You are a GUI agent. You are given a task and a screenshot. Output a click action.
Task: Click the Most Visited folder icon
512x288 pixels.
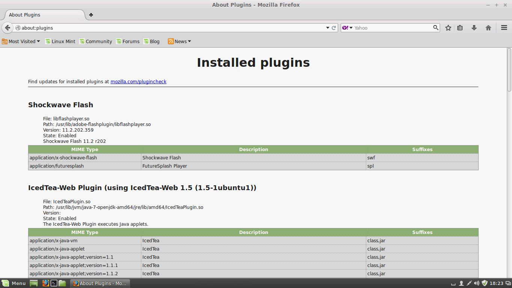pyautogui.click(x=4, y=41)
